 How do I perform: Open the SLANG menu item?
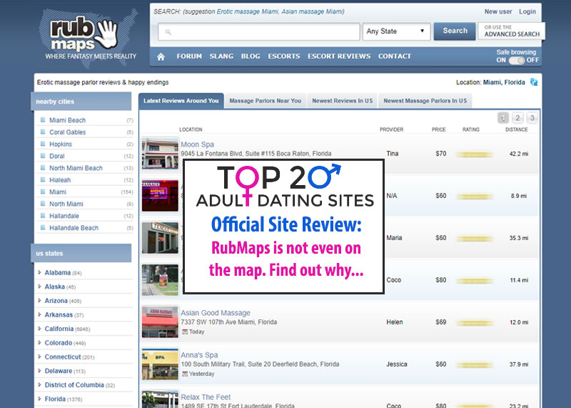pyautogui.click(x=221, y=56)
